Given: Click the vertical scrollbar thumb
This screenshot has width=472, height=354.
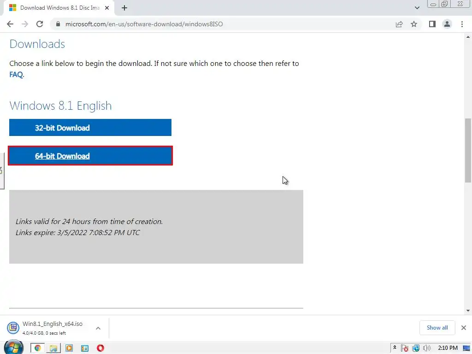Looking at the screenshot, I should tap(468, 151).
